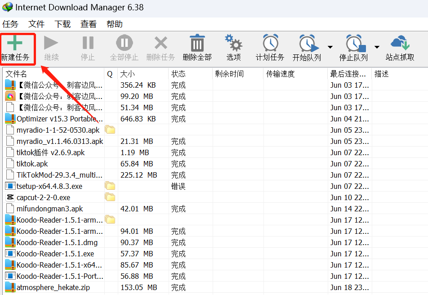428x295 pixels.
Task: Click the 356.24 KB size cell
Action: click(x=138, y=85)
